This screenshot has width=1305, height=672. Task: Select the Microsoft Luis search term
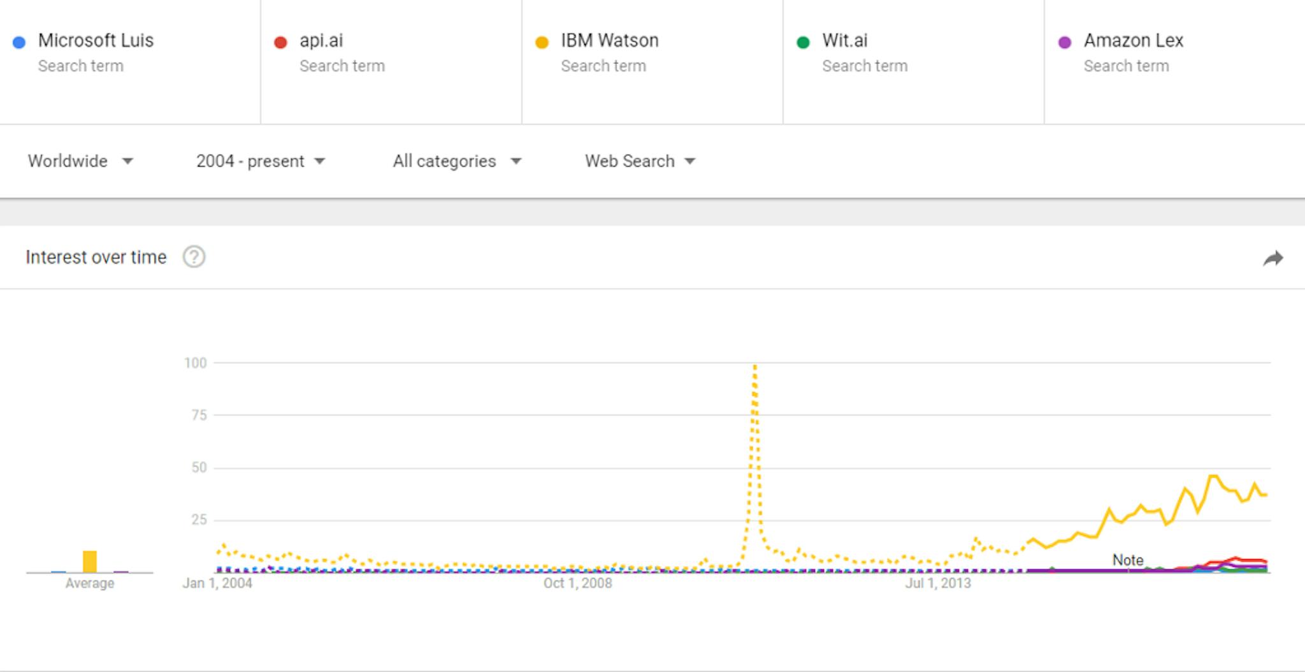[96, 41]
